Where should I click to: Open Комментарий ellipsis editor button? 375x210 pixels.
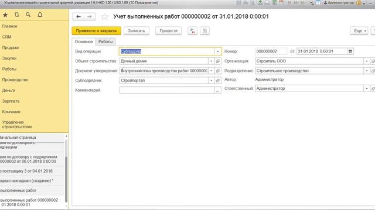(x=217, y=90)
